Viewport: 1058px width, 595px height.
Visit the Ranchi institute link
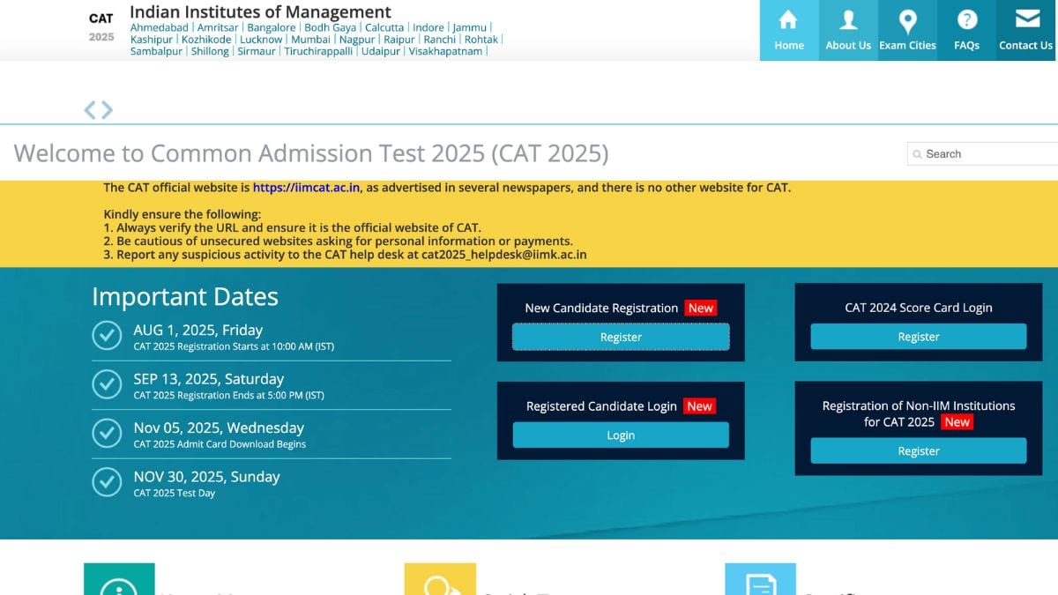click(440, 40)
